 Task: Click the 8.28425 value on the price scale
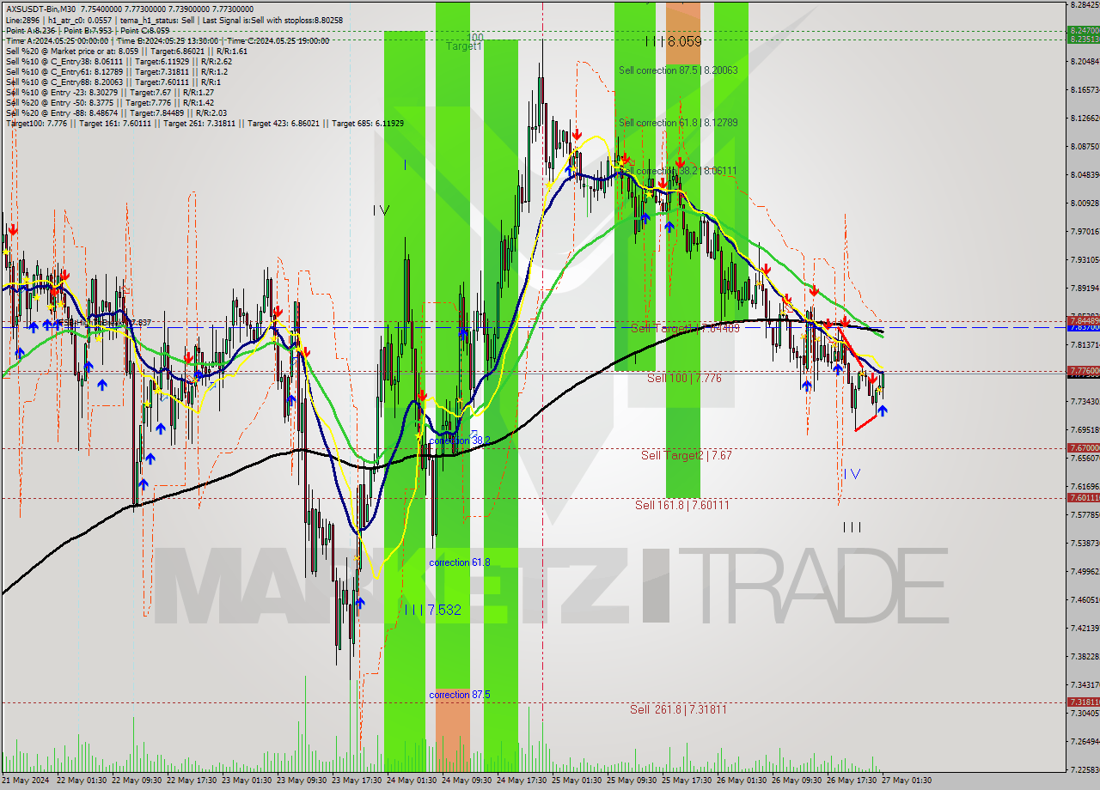click(x=1084, y=4)
